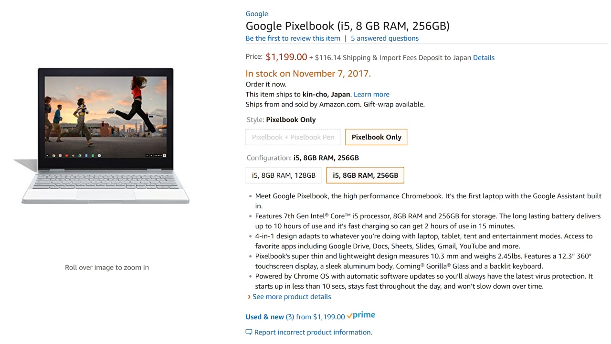Click the orange chevron beside See more details
This screenshot has height=344, width=611.
tap(249, 297)
